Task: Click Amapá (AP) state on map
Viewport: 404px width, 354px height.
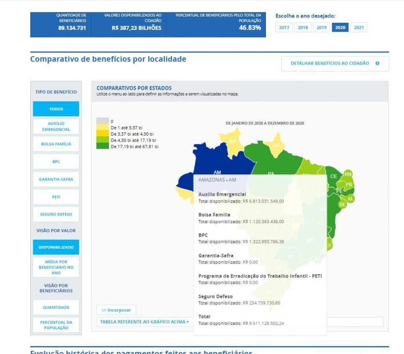Action: 277,145
